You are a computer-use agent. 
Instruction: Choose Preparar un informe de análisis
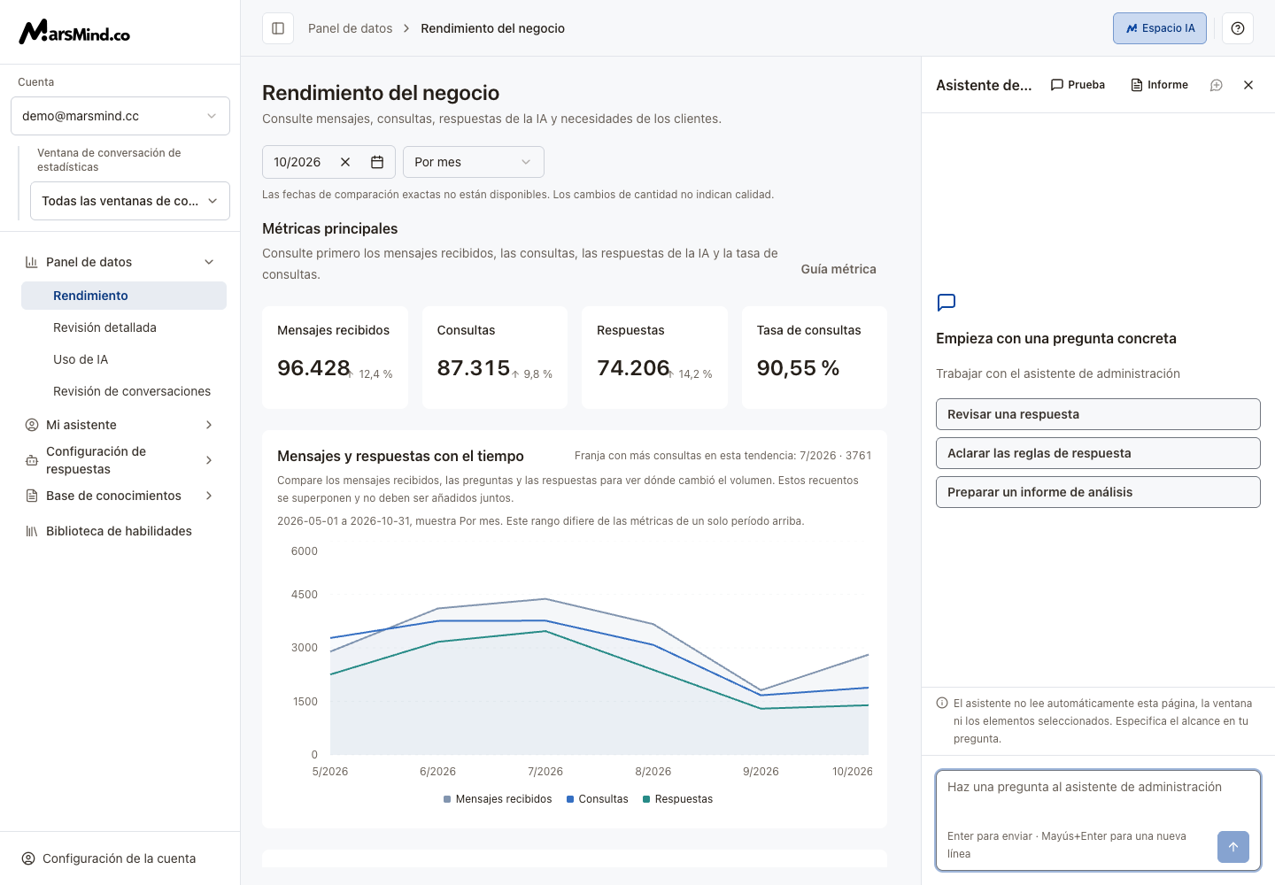[x=1098, y=492]
